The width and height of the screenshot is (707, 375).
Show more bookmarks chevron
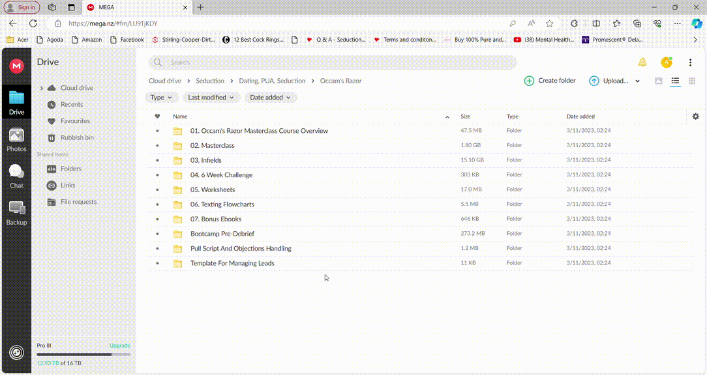(x=695, y=40)
